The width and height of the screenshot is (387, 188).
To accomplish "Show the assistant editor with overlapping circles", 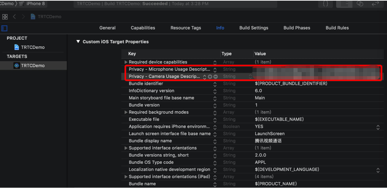I will tap(360, 4).
